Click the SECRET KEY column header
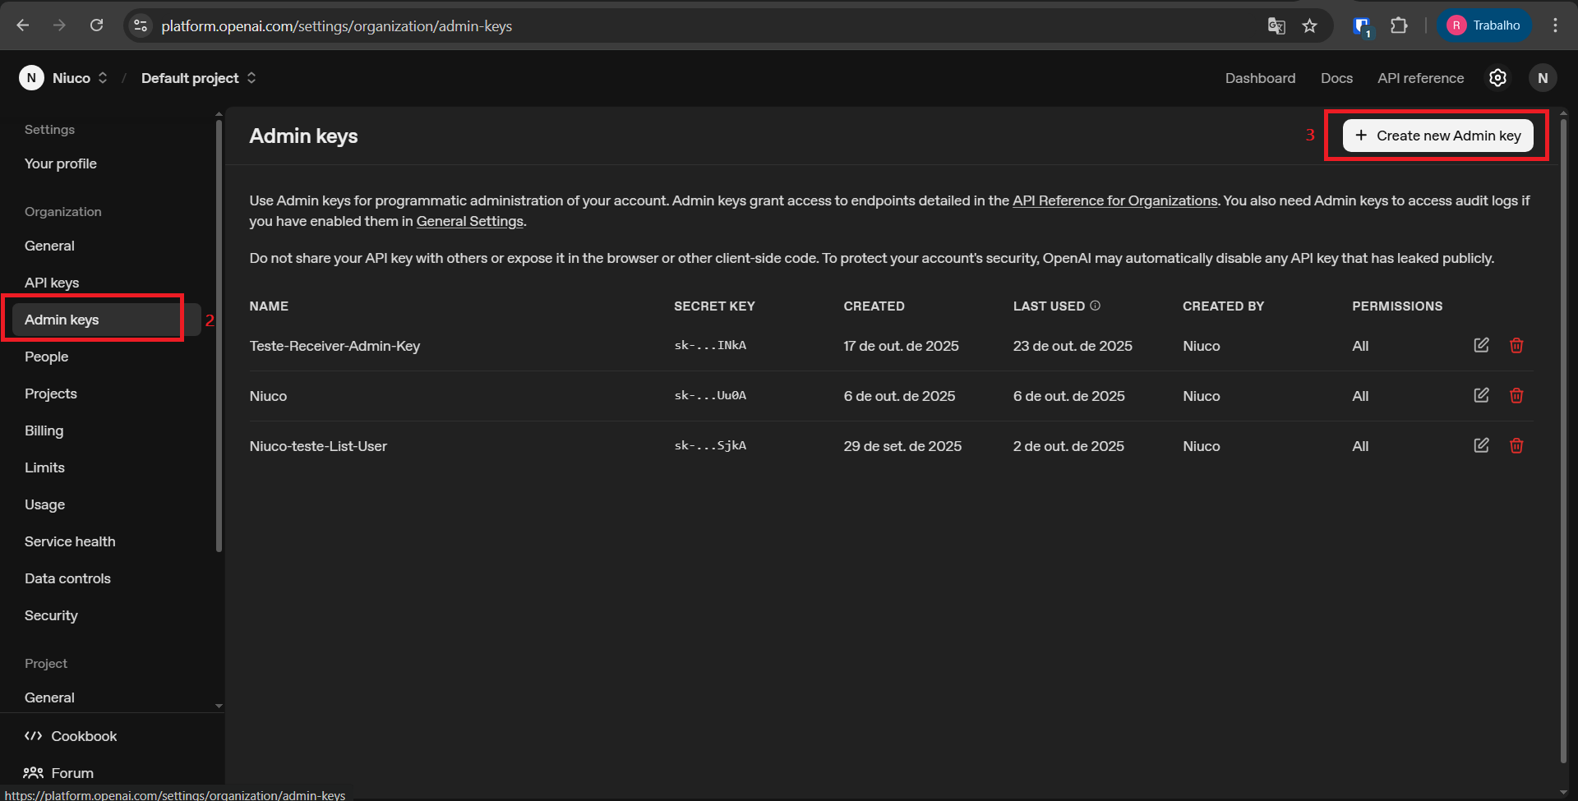Viewport: 1578px width, 801px height. [x=714, y=306]
